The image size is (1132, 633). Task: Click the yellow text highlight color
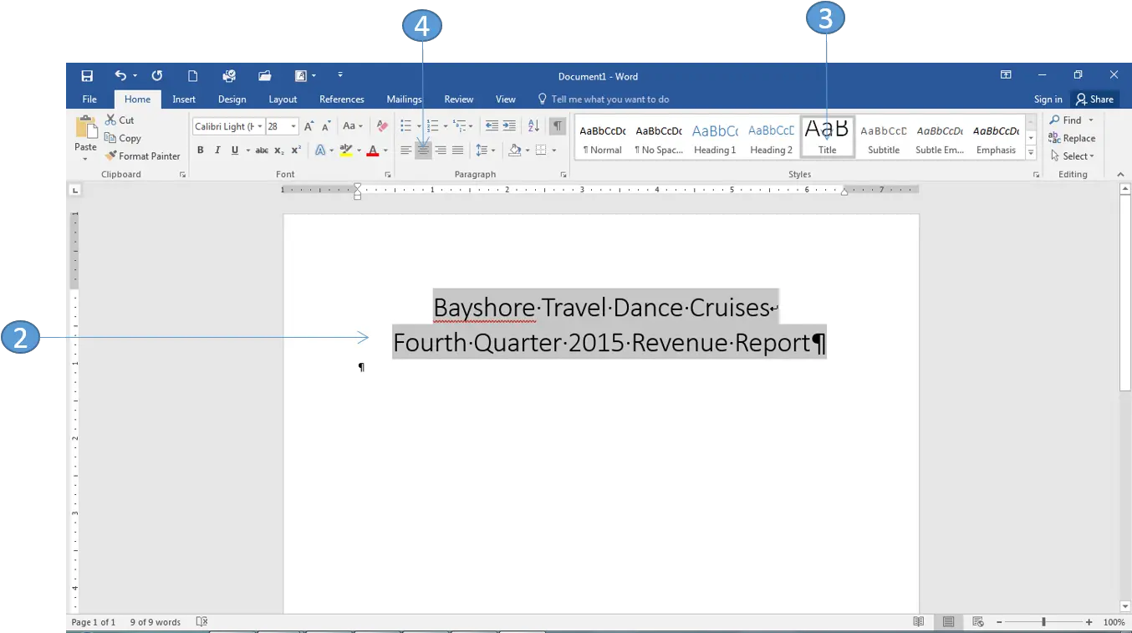(346, 151)
